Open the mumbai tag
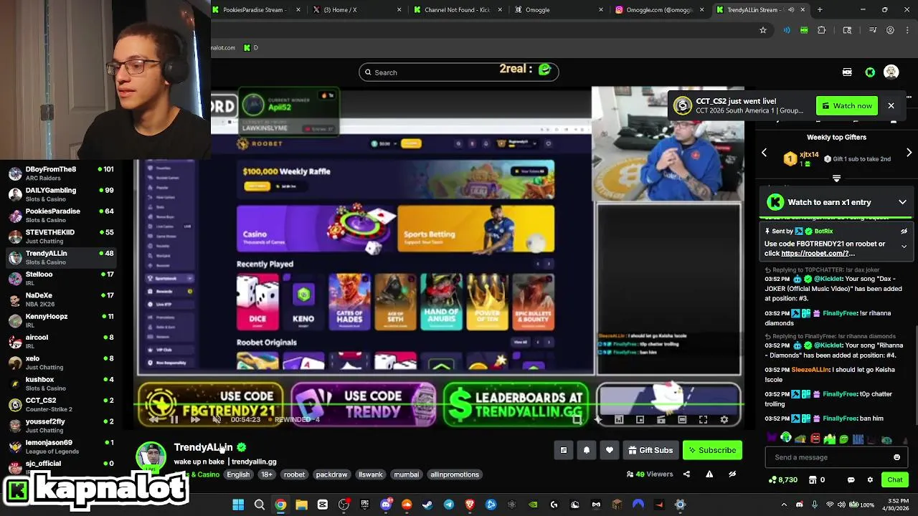This screenshot has width=918, height=516. click(x=407, y=474)
